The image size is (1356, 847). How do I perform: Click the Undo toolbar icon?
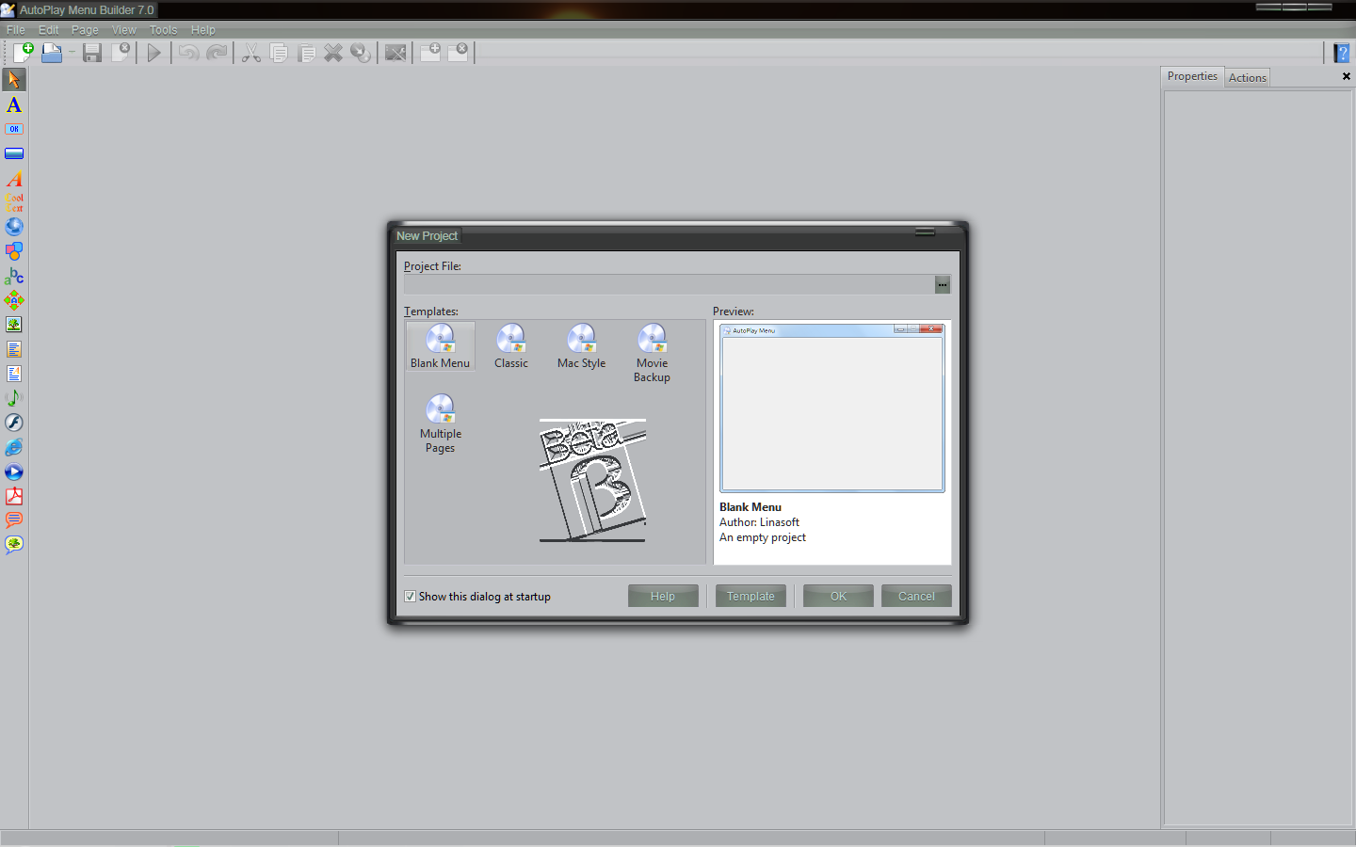coord(188,53)
